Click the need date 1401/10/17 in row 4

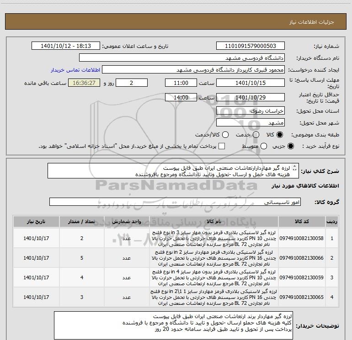tap(36, 297)
